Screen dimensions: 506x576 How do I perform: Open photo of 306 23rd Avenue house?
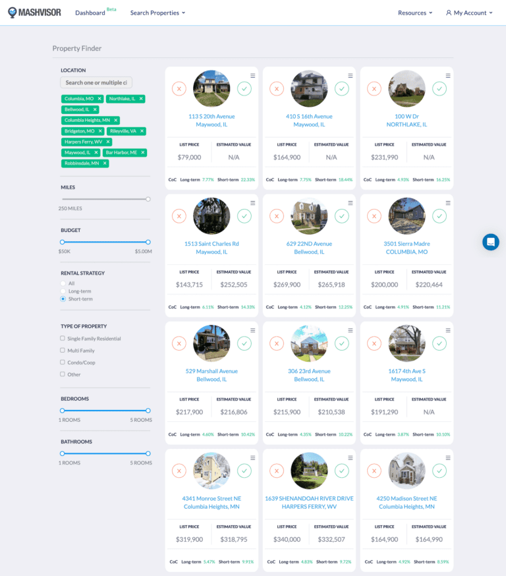click(x=309, y=343)
